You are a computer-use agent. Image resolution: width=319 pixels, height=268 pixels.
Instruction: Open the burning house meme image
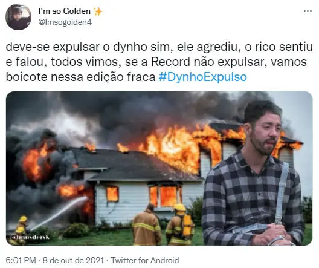159,168
